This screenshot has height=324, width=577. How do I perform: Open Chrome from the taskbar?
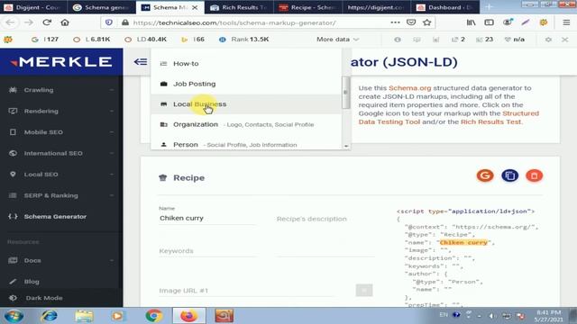click(x=154, y=316)
